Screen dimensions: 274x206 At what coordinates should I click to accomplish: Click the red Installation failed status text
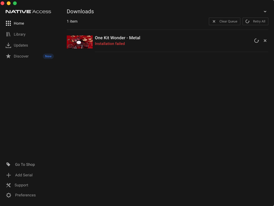[x=110, y=44]
